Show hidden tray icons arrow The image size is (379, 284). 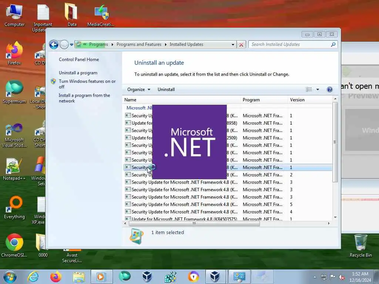[315, 277]
